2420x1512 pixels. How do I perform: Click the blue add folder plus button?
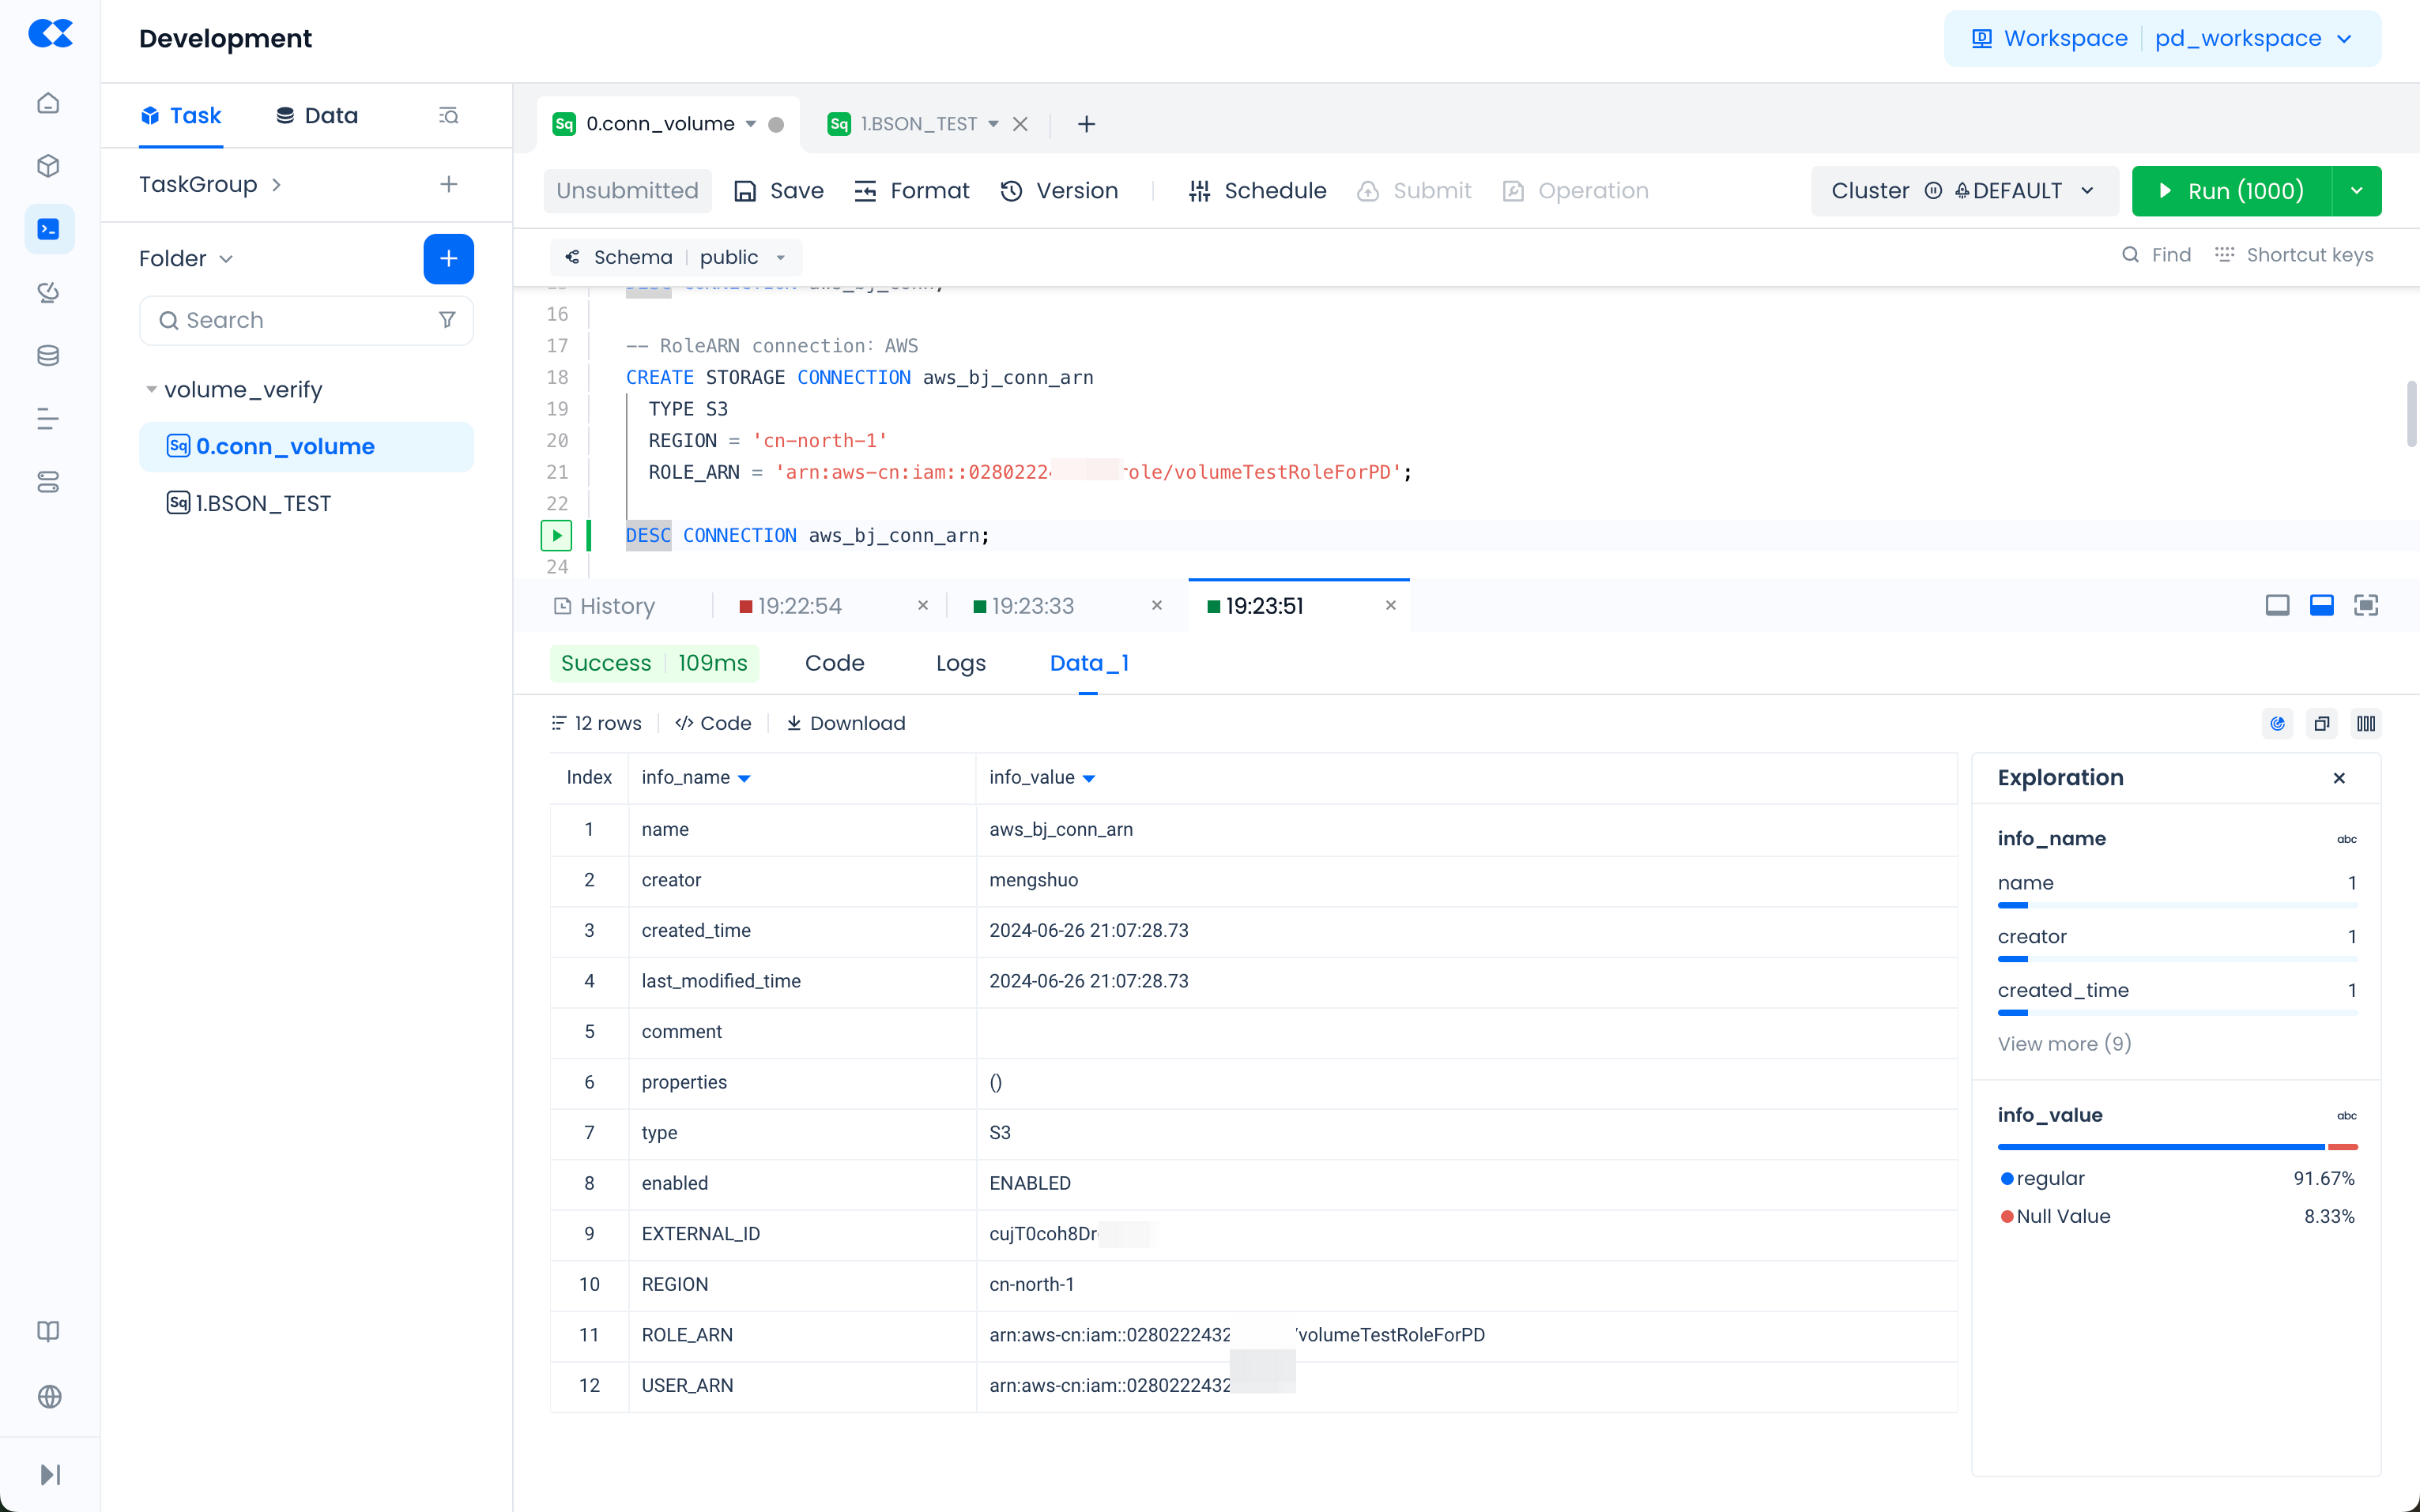click(447, 259)
